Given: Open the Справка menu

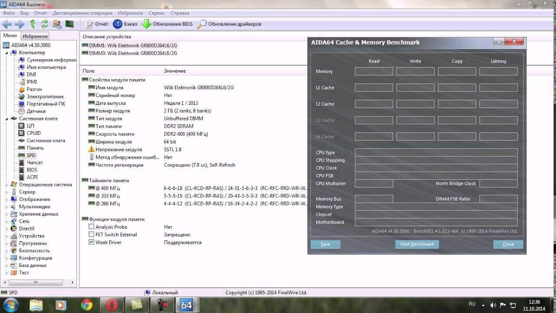Looking at the screenshot, I should [x=180, y=13].
